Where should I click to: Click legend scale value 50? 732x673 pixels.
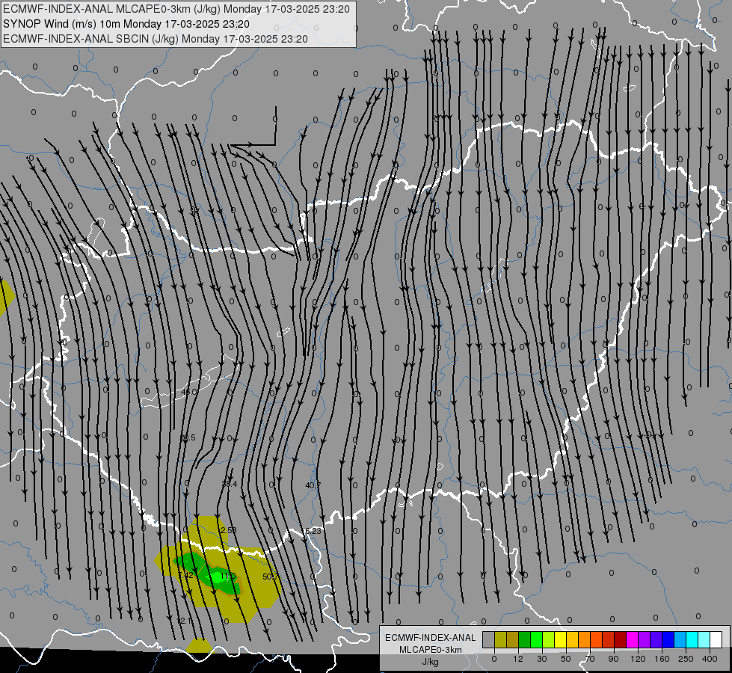566,659
